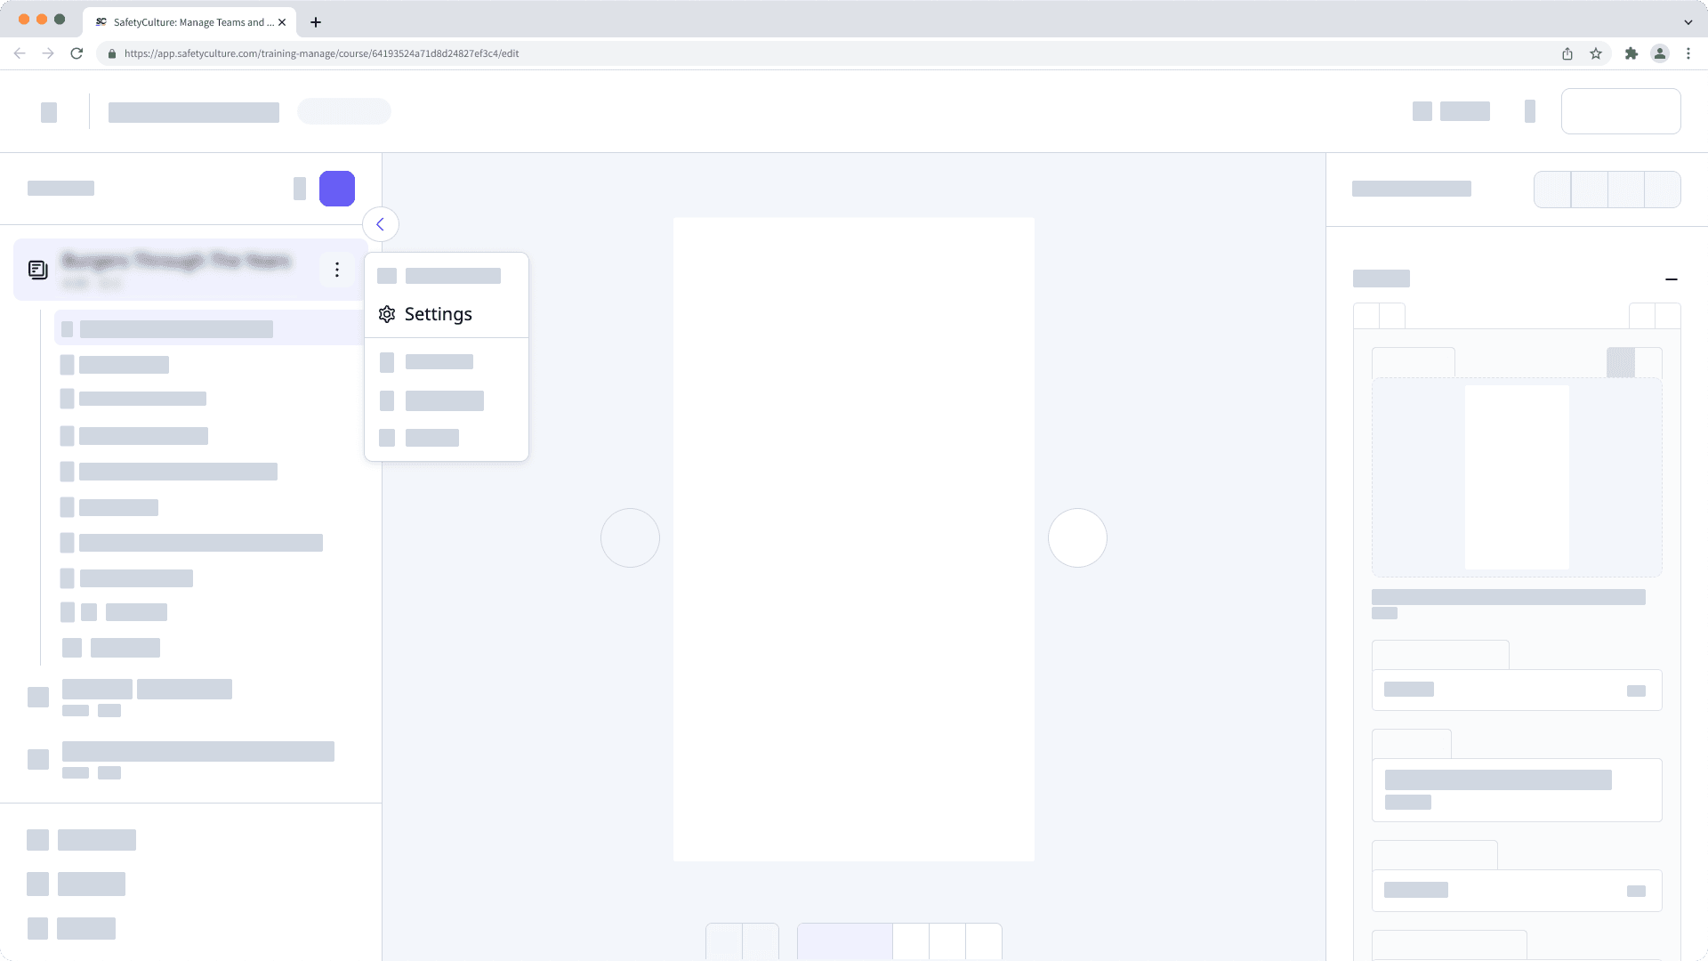1708x961 pixels.
Task: Click the SafetyCulture favicon on the open tab
Action: pos(100,22)
